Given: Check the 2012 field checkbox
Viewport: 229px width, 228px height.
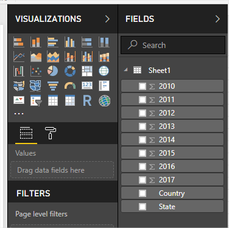Looking at the screenshot, I should [x=143, y=113].
